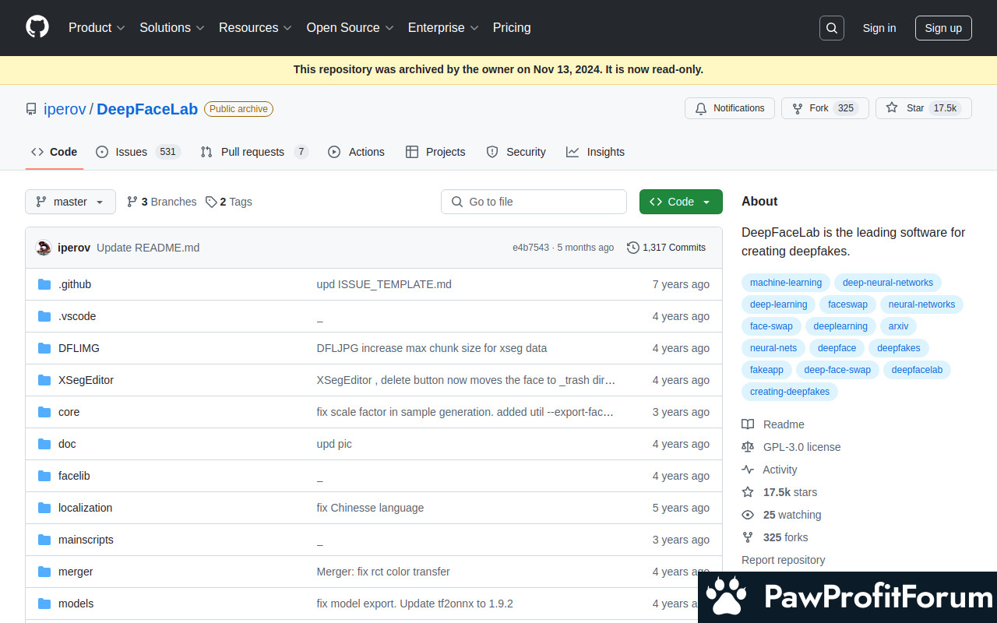Open commit hash e4b7543
997x623 pixels.
[530, 248]
